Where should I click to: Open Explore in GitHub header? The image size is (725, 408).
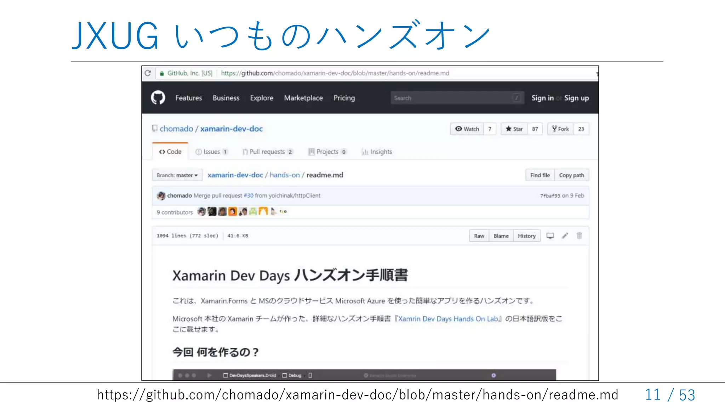[x=262, y=98]
